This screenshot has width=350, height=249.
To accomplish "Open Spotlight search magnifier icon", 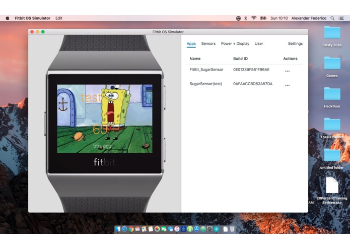I will [x=332, y=18].
